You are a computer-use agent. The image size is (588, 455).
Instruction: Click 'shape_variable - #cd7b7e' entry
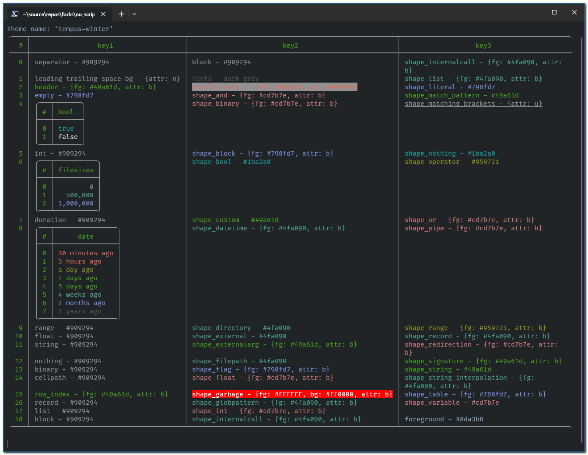(x=452, y=403)
